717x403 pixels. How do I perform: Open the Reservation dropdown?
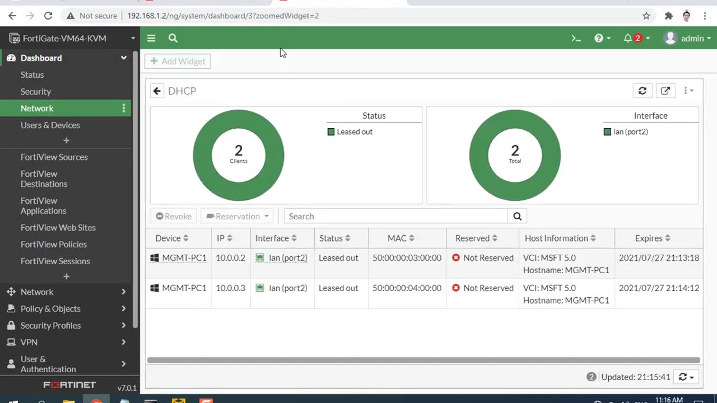coord(238,216)
